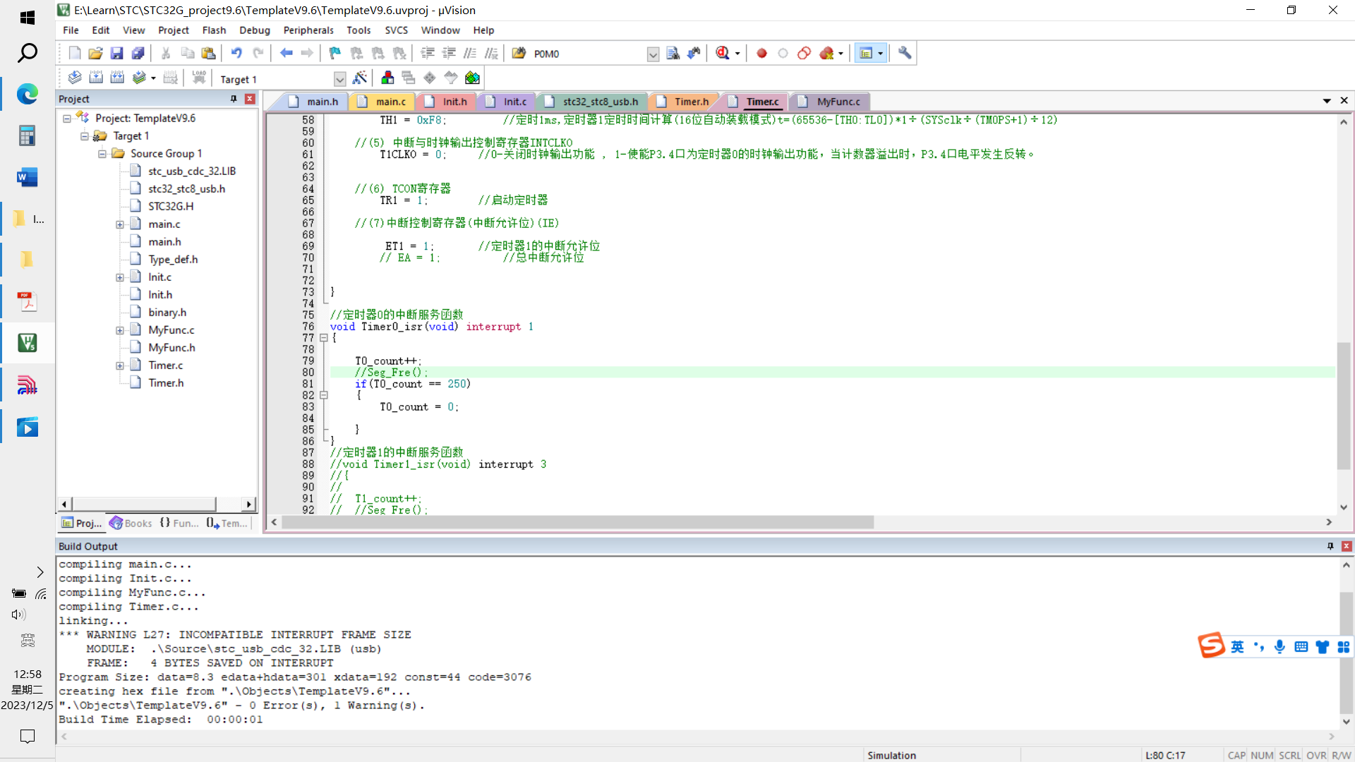Screen dimensions: 1355x762
Task: Start or stop debug session
Action: pos(722,53)
